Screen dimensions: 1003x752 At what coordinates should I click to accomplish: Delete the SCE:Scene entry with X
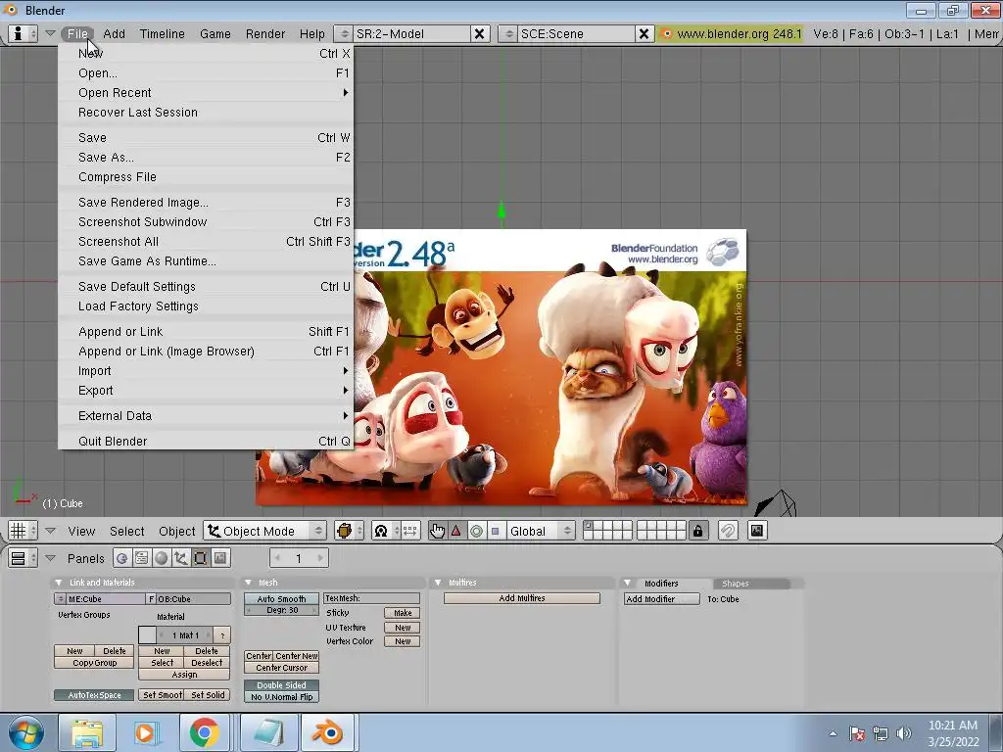click(645, 34)
